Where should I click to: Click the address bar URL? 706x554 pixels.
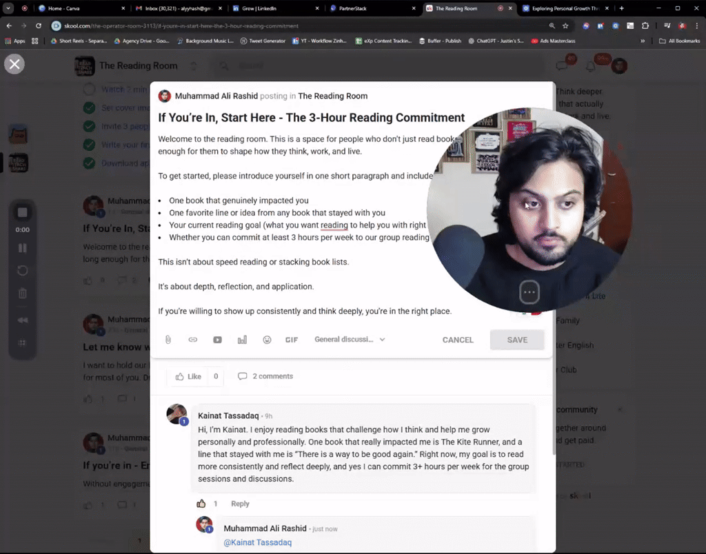[181, 26]
